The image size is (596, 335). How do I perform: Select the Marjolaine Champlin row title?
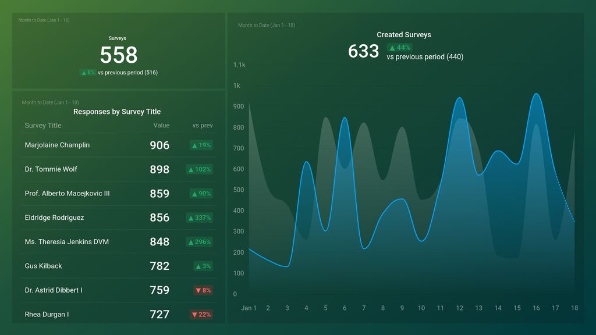[57, 145]
